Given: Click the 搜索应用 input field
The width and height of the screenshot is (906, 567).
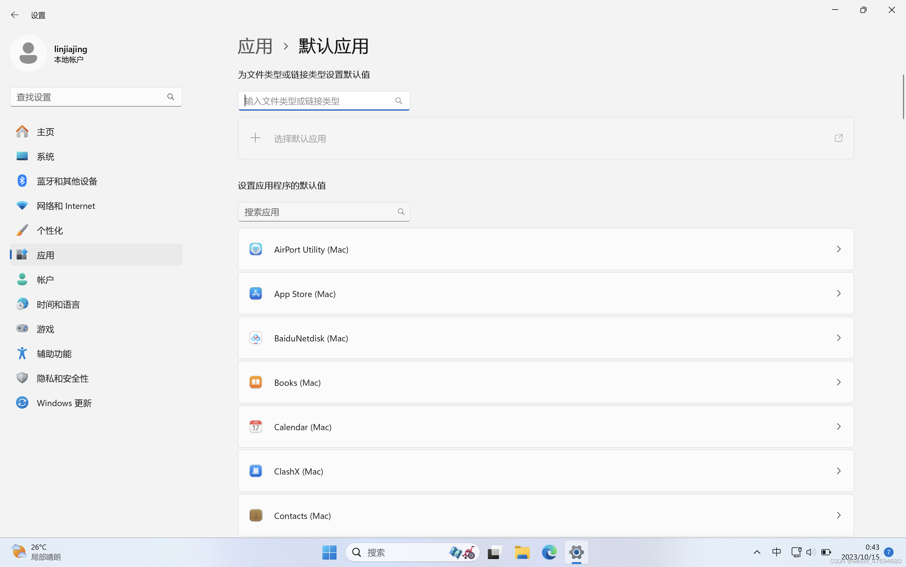Looking at the screenshot, I should point(317,212).
